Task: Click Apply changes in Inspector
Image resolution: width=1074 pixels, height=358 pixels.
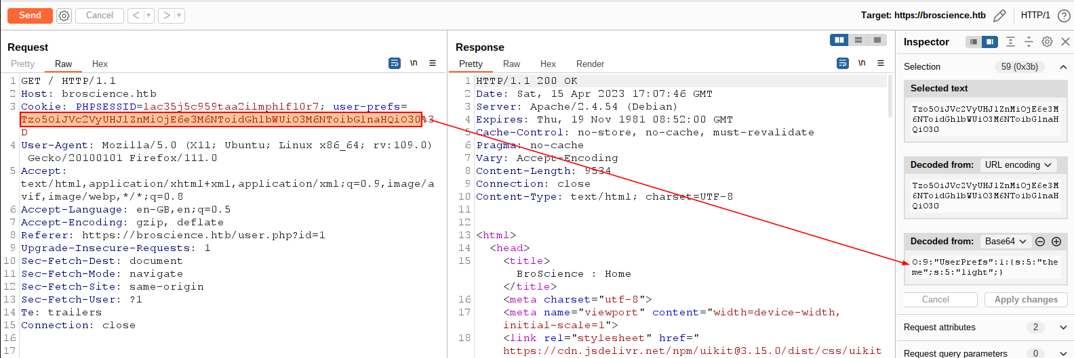Action: click(x=1026, y=300)
